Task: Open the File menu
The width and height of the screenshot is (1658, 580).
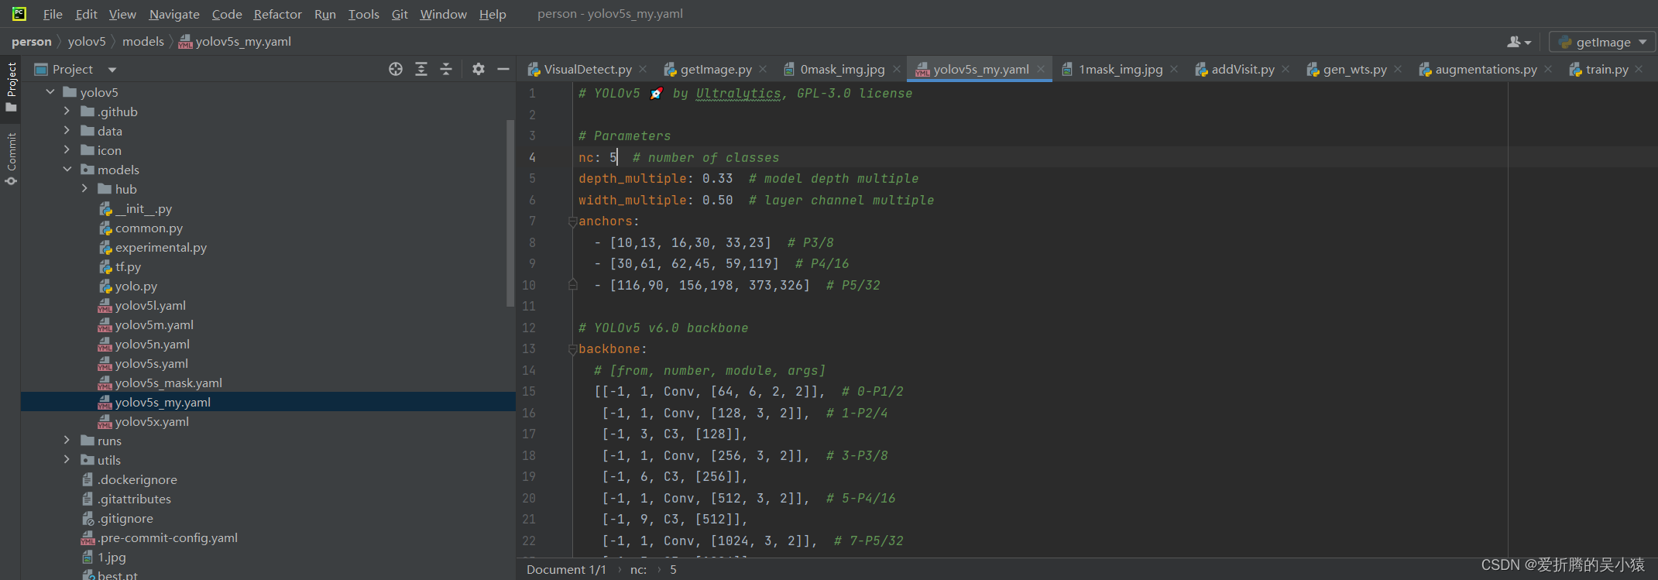Action: (x=53, y=14)
